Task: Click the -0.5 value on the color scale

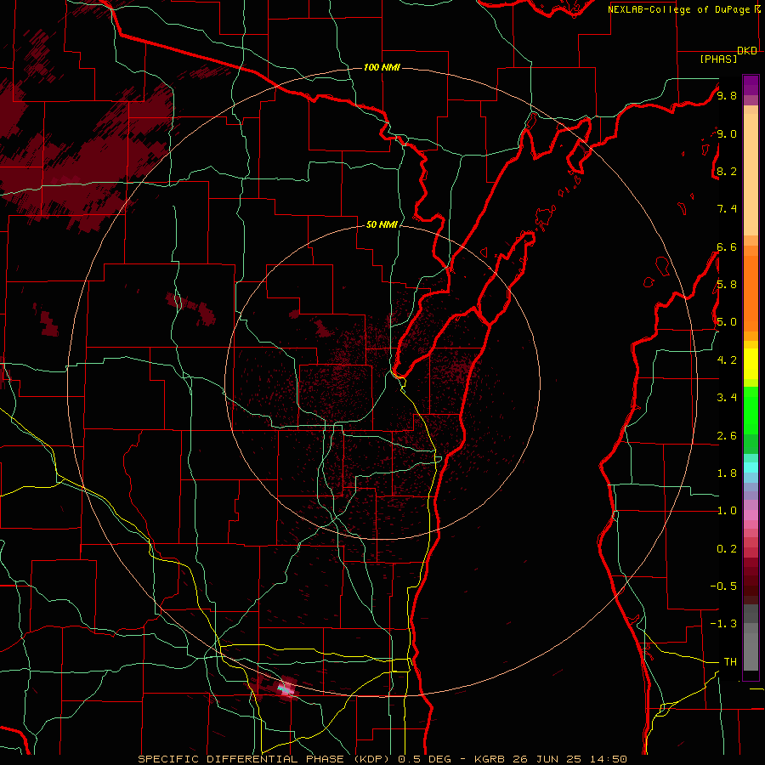Action: click(723, 586)
